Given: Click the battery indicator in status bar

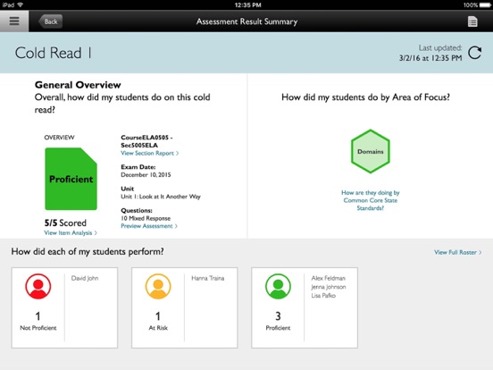Looking at the screenshot, I should [x=484, y=5].
